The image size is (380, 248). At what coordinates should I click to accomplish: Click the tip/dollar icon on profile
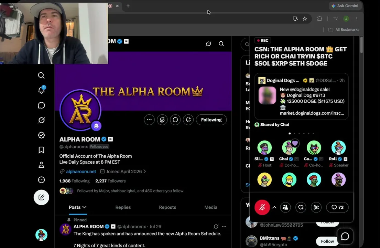click(162, 120)
